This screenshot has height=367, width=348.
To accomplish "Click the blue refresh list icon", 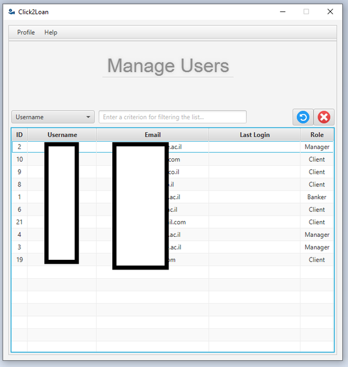I will tap(303, 117).
